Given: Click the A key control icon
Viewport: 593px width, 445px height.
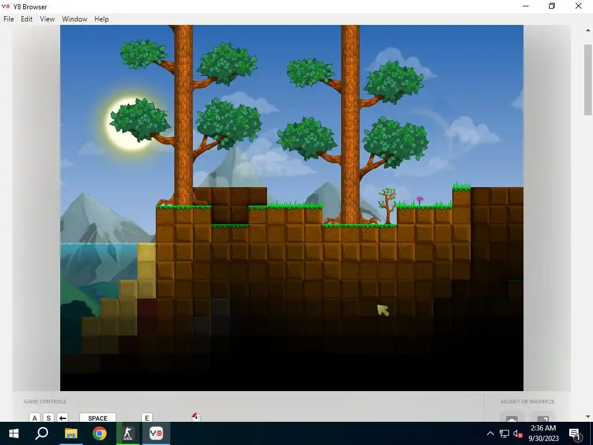Looking at the screenshot, I should (34, 418).
